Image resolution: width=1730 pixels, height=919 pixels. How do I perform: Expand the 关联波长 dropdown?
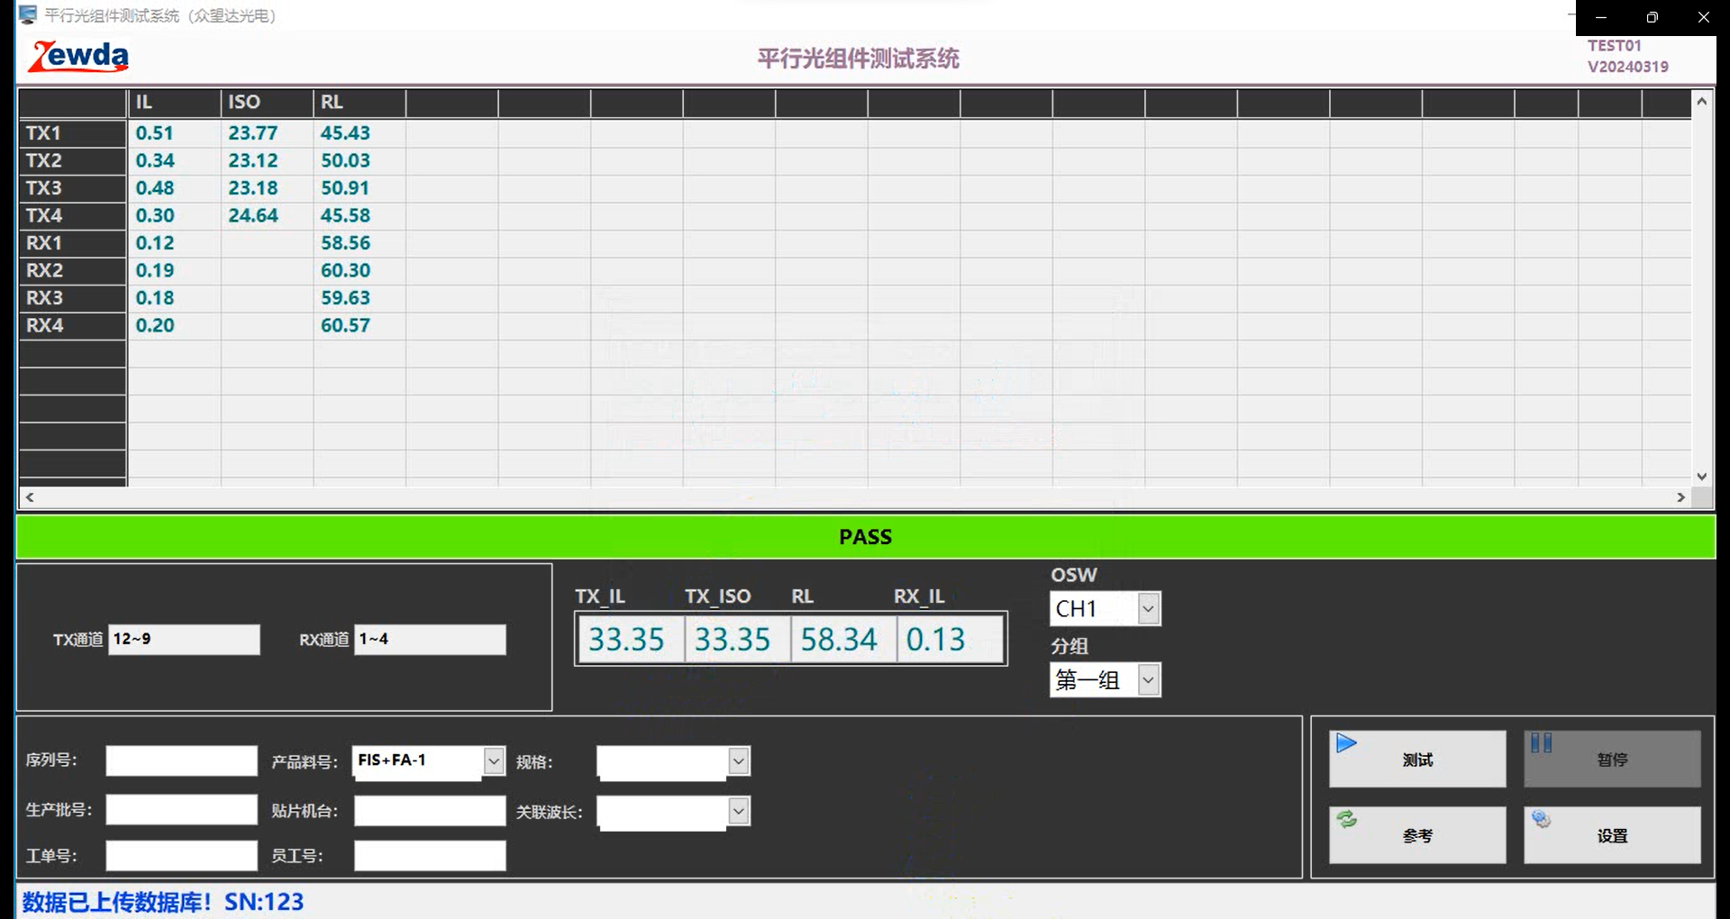[738, 811]
